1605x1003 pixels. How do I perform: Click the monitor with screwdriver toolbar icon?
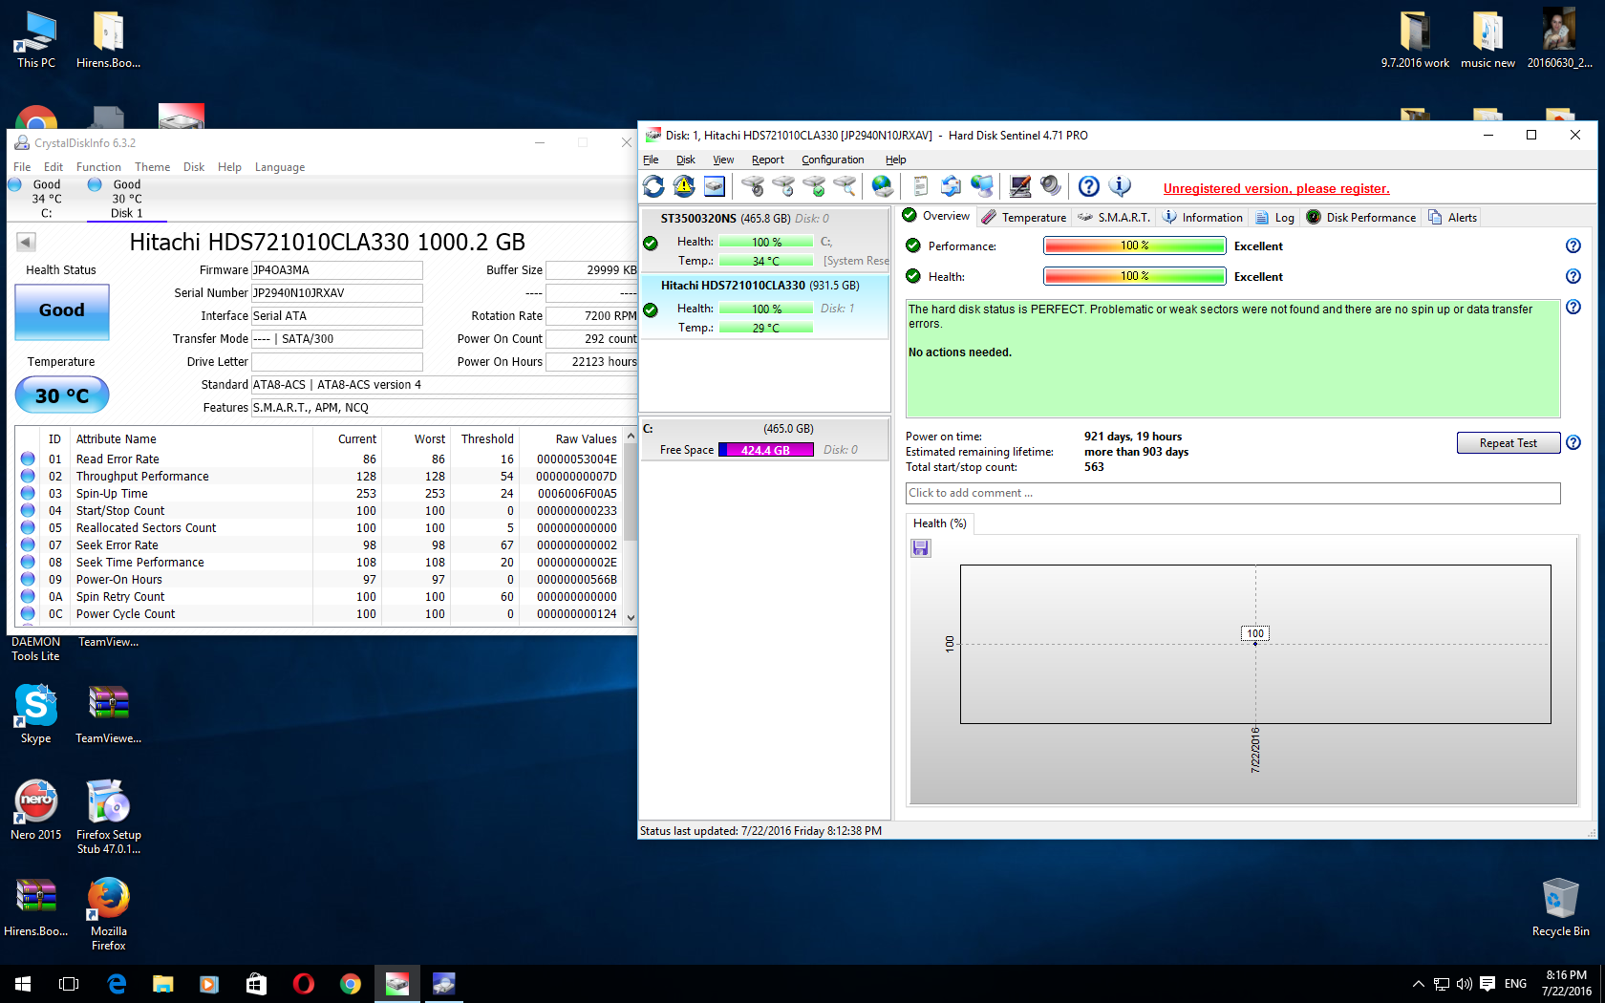pyautogui.click(x=1019, y=186)
